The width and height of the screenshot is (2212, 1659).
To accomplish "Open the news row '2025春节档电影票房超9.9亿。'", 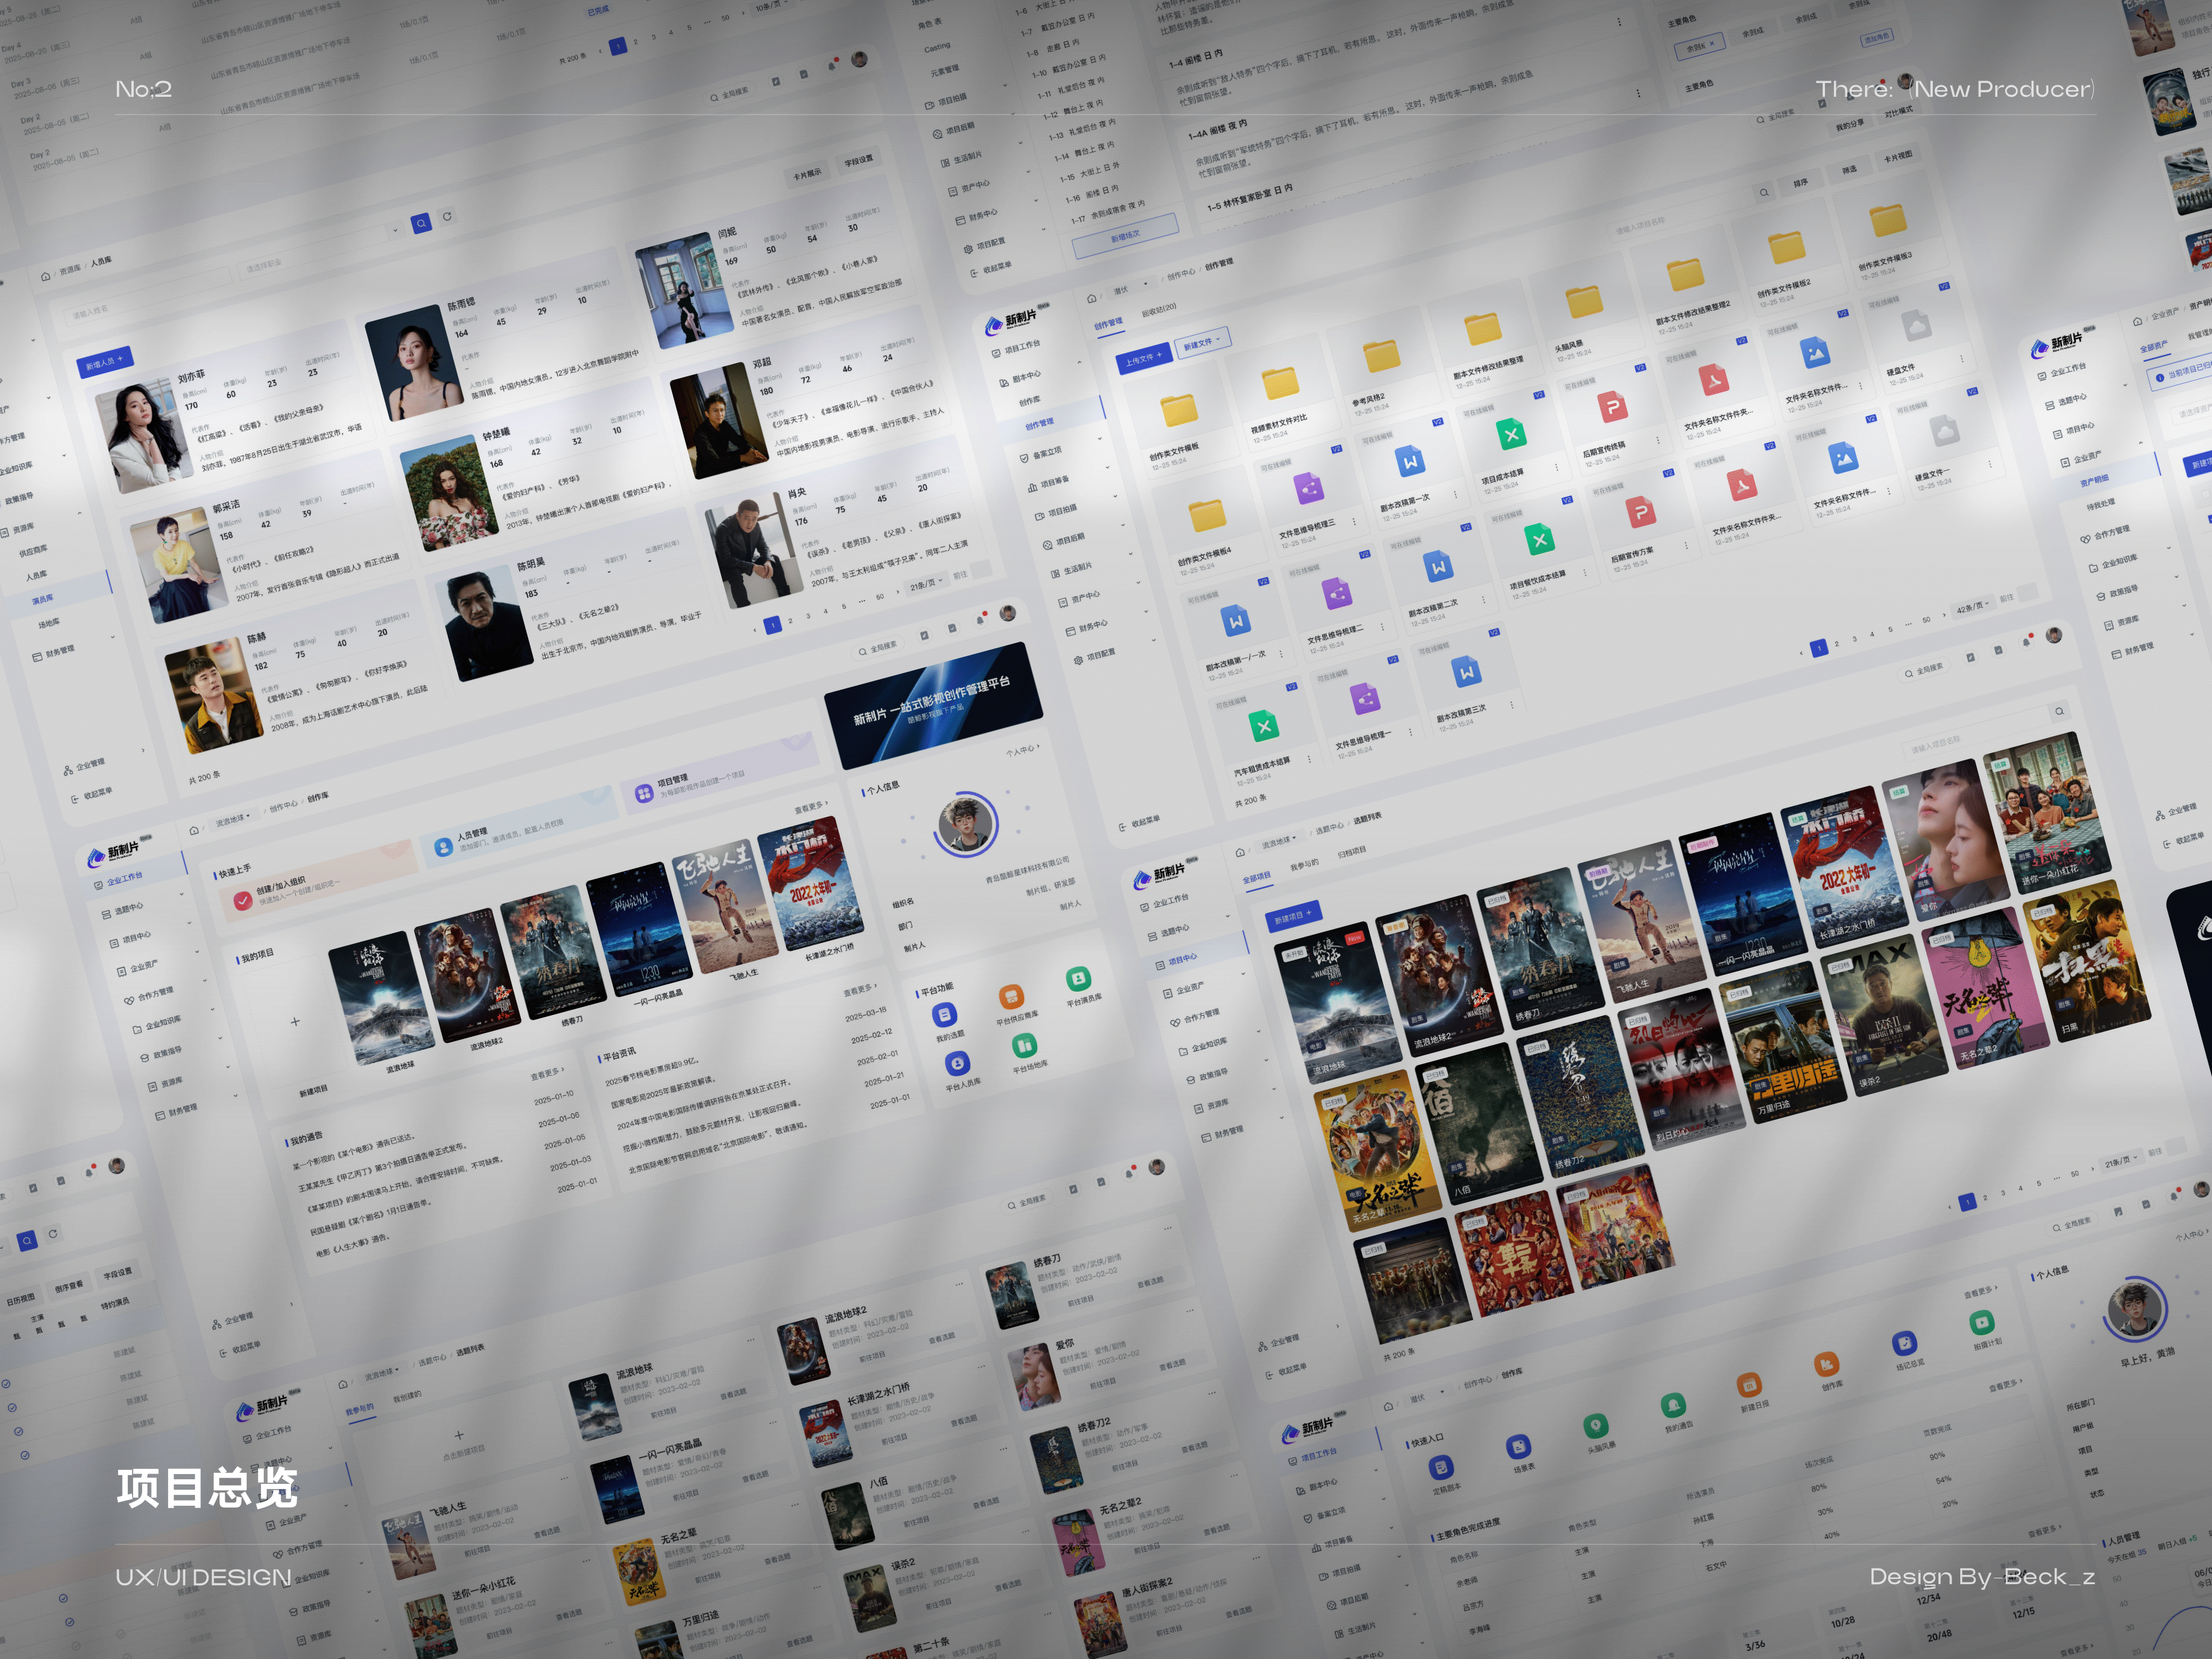I will [x=652, y=1073].
